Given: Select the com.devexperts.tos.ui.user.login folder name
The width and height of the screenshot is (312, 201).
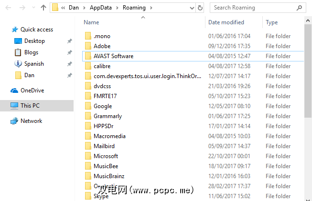Looking at the screenshot, I should [x=148, y=76].
